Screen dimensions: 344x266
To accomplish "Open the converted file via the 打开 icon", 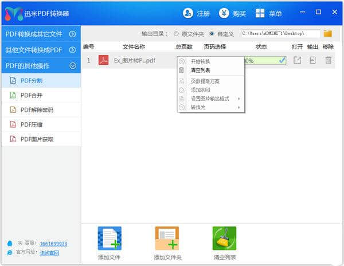I will pos(297,60).
